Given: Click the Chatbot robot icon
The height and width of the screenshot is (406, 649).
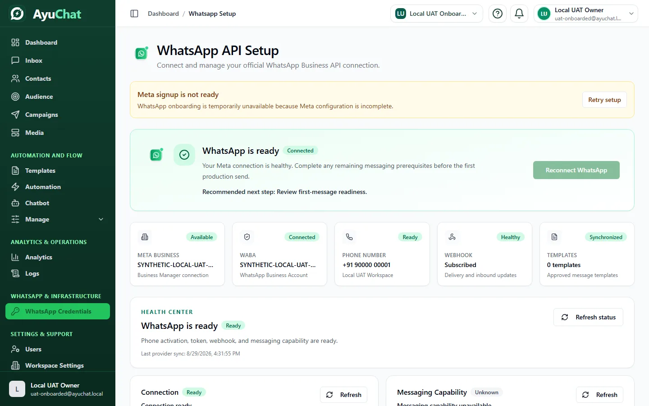Looking at the screenshot, I should pyautogui.click(x=15, y=203).
